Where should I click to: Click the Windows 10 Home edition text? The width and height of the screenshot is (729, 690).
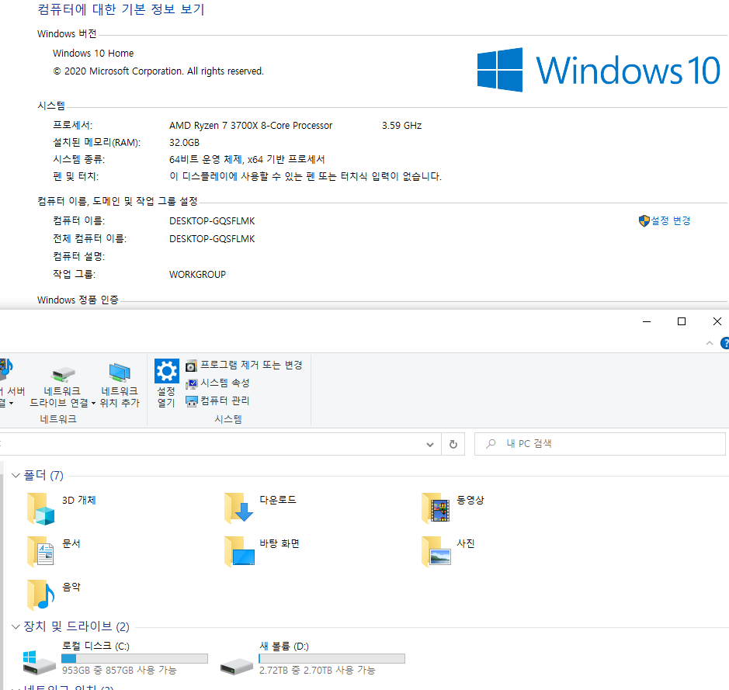(x=93, y=54)
